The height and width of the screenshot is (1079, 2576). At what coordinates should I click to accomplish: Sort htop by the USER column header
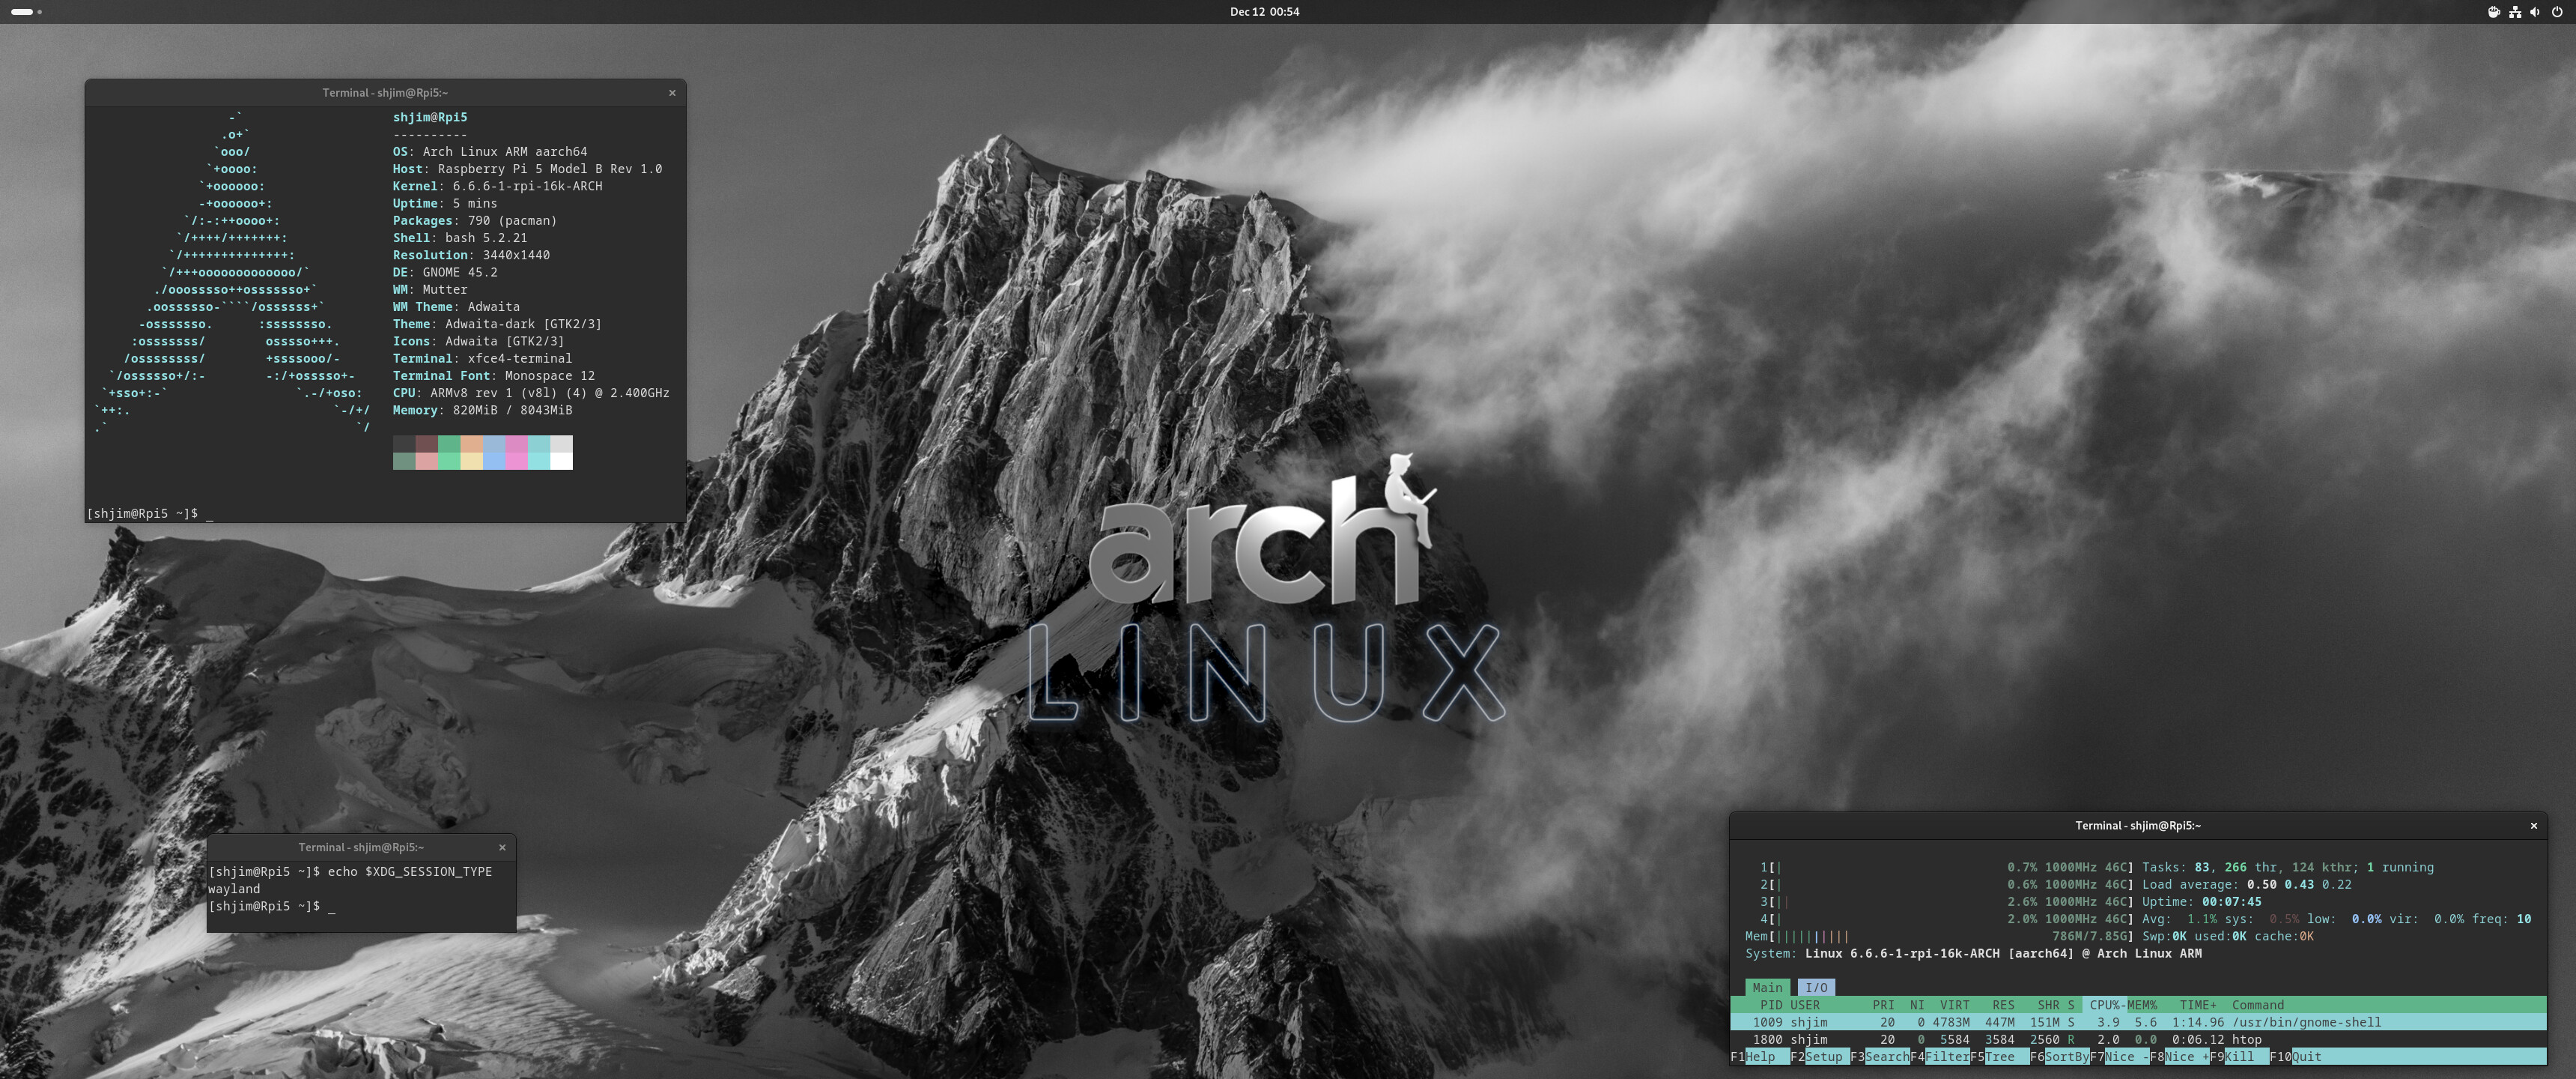click(1805, 1005)
